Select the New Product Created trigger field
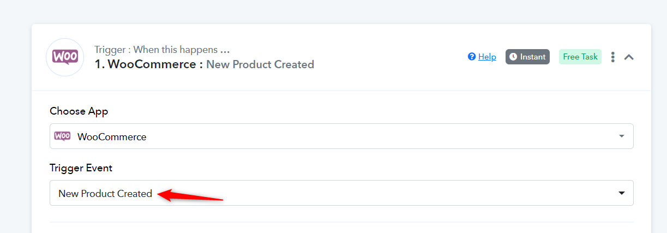 click(x=105, y=193)
